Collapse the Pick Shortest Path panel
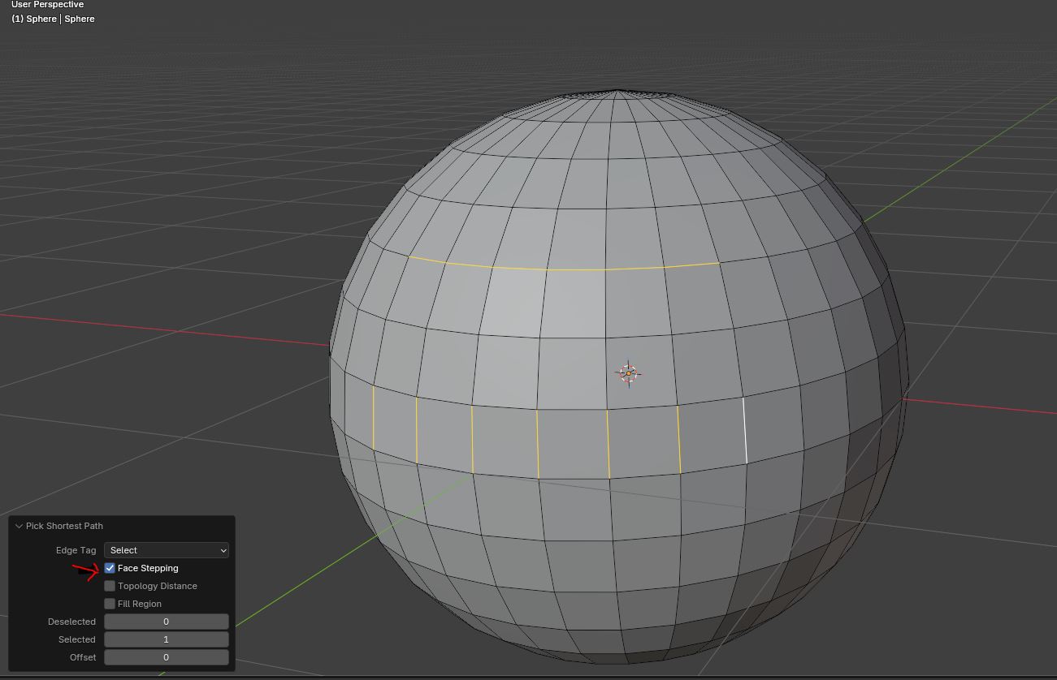 coord(19,527)
